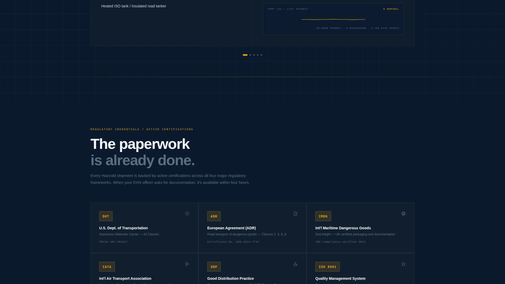Viewport: 505px width, 284px height.
Task: Open Good Distribution Practice title
Action: (230, 278)
